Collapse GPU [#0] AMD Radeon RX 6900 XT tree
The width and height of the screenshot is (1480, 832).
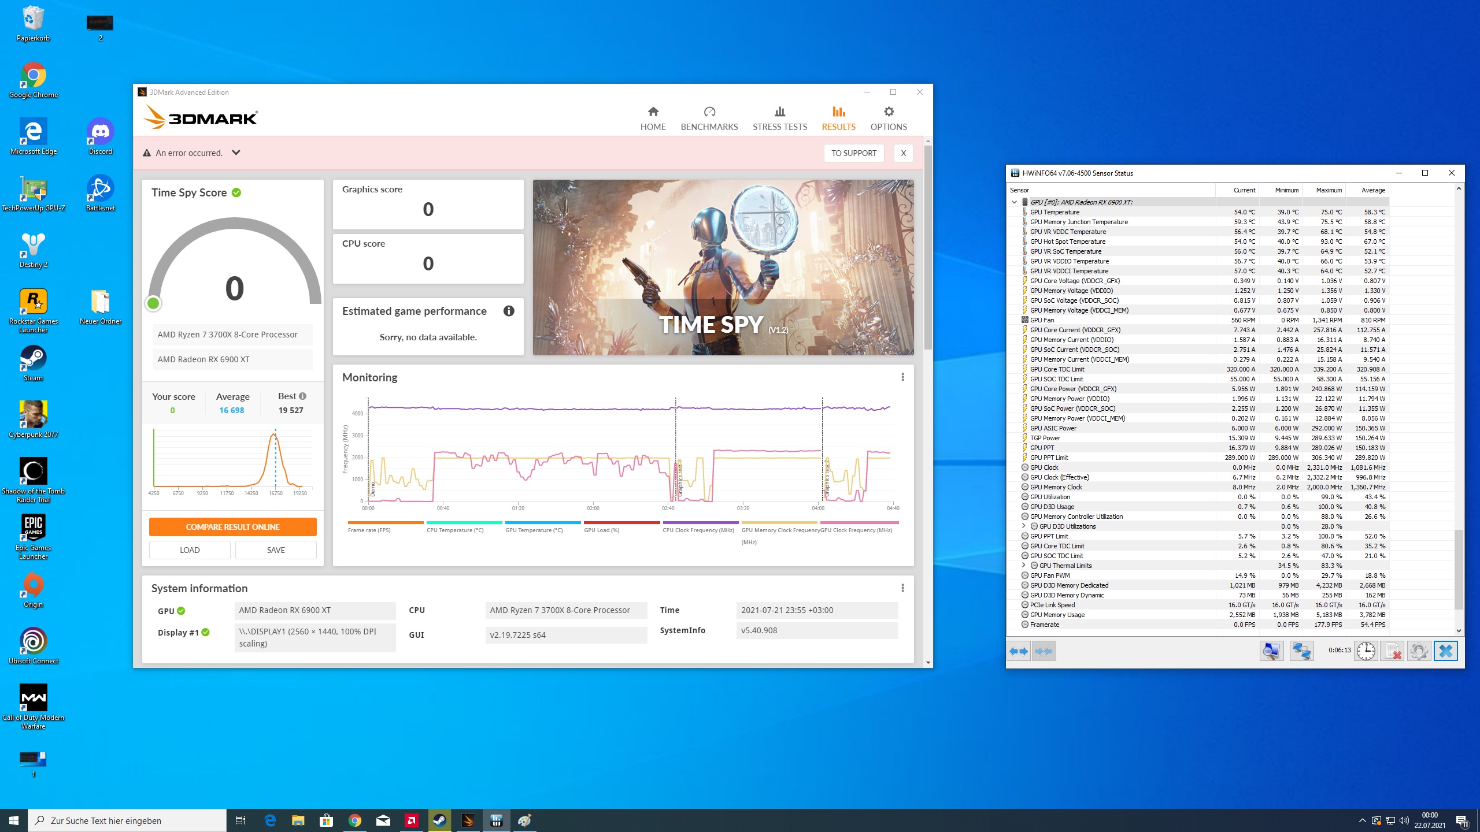(x=1014, y=202)
